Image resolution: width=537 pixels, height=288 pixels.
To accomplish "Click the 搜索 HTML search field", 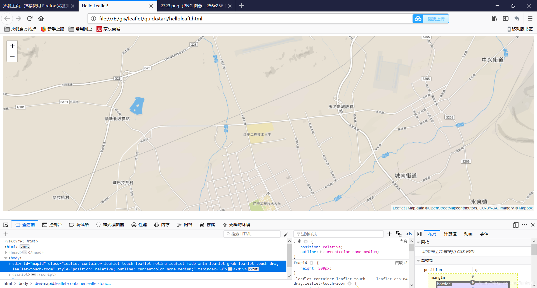I will point(252,234).
